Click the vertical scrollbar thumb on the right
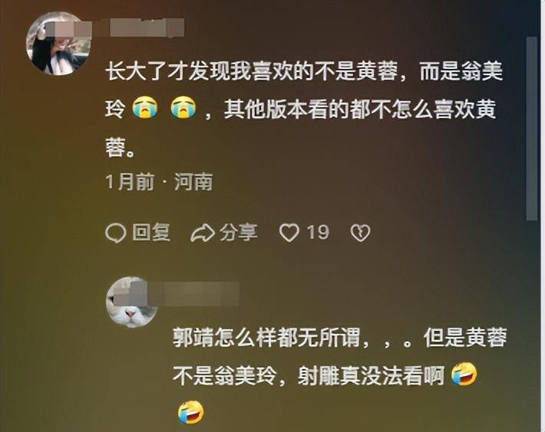 (x=532, y=128)
